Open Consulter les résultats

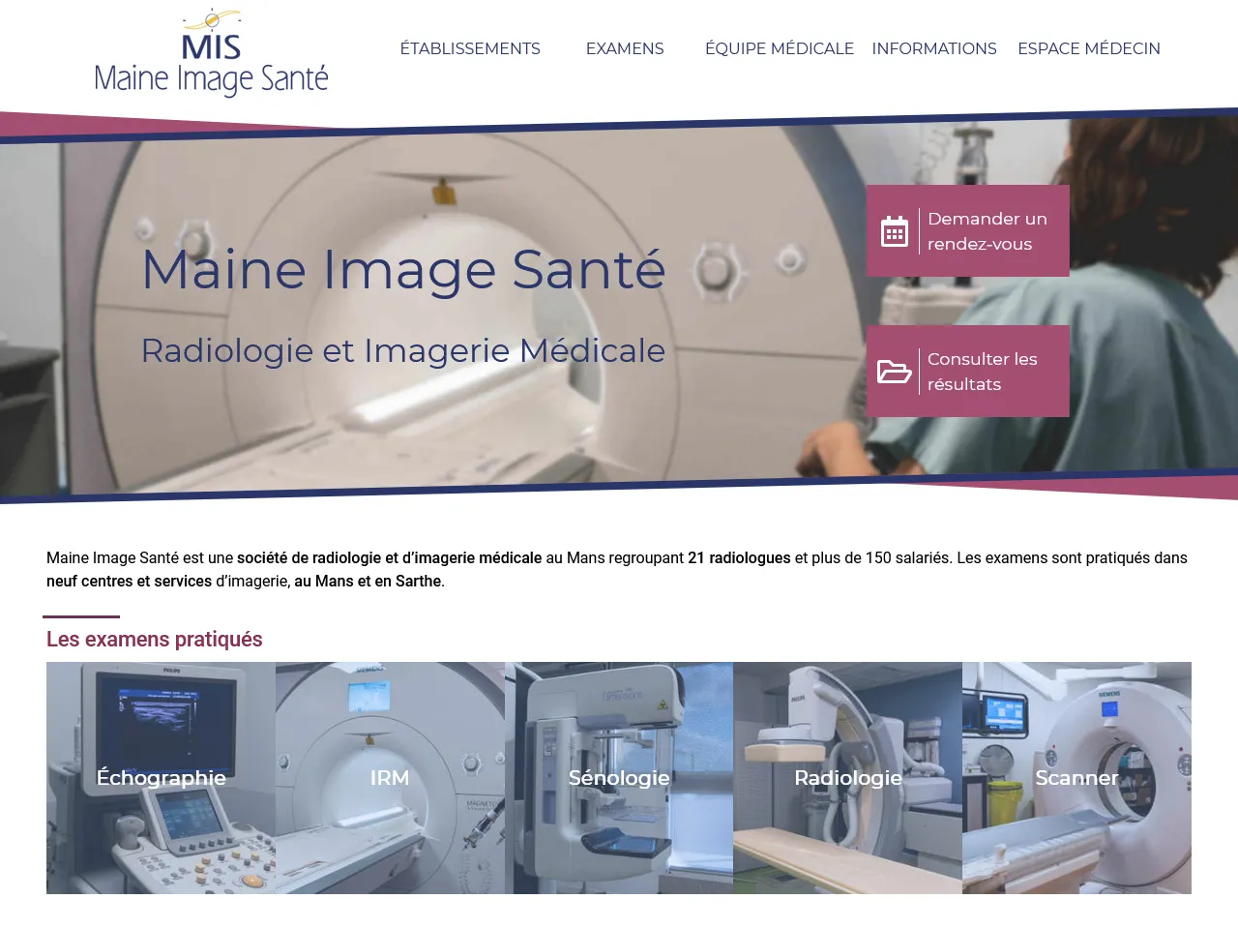pyautogui.click(x=967, y=371)
